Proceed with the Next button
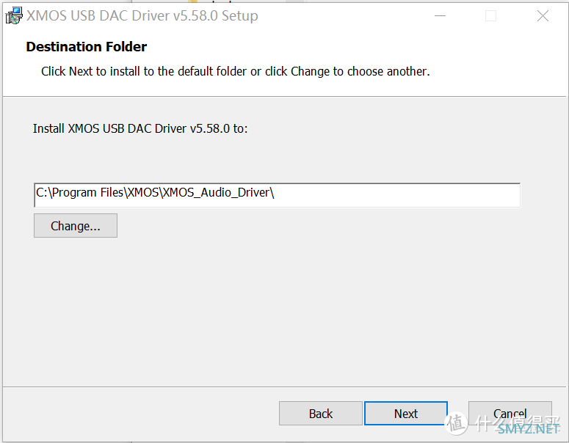This screenshot has height=443, width=569. point(406,413)
